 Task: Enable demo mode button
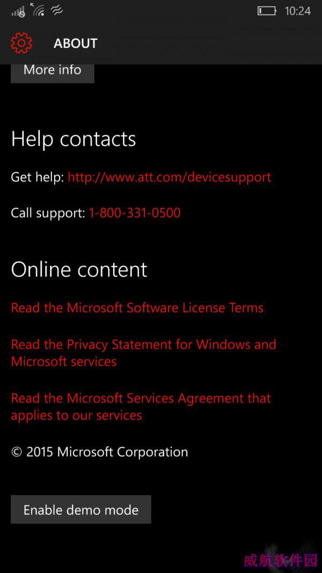[x=80, y=510]
